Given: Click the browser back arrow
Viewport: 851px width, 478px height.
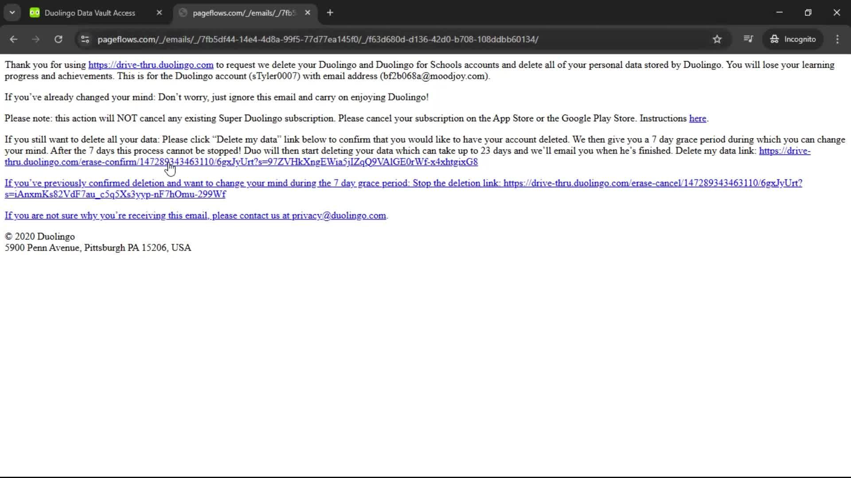Looking at the screenshot, I should [x=13, y=39].
